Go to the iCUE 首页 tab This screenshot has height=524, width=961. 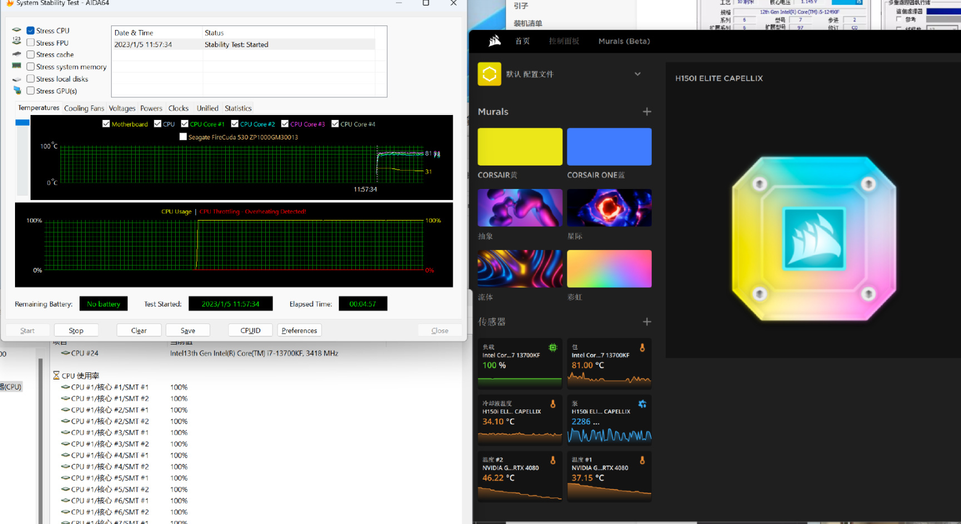(522, 41)
